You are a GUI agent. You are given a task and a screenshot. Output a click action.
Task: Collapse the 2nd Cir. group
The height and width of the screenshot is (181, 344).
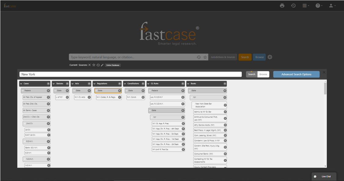click(25, 124)
